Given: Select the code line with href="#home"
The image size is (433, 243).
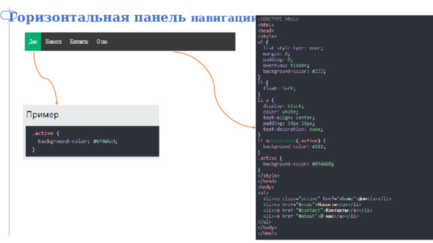Looking at the screenshot, I should 327,198.
